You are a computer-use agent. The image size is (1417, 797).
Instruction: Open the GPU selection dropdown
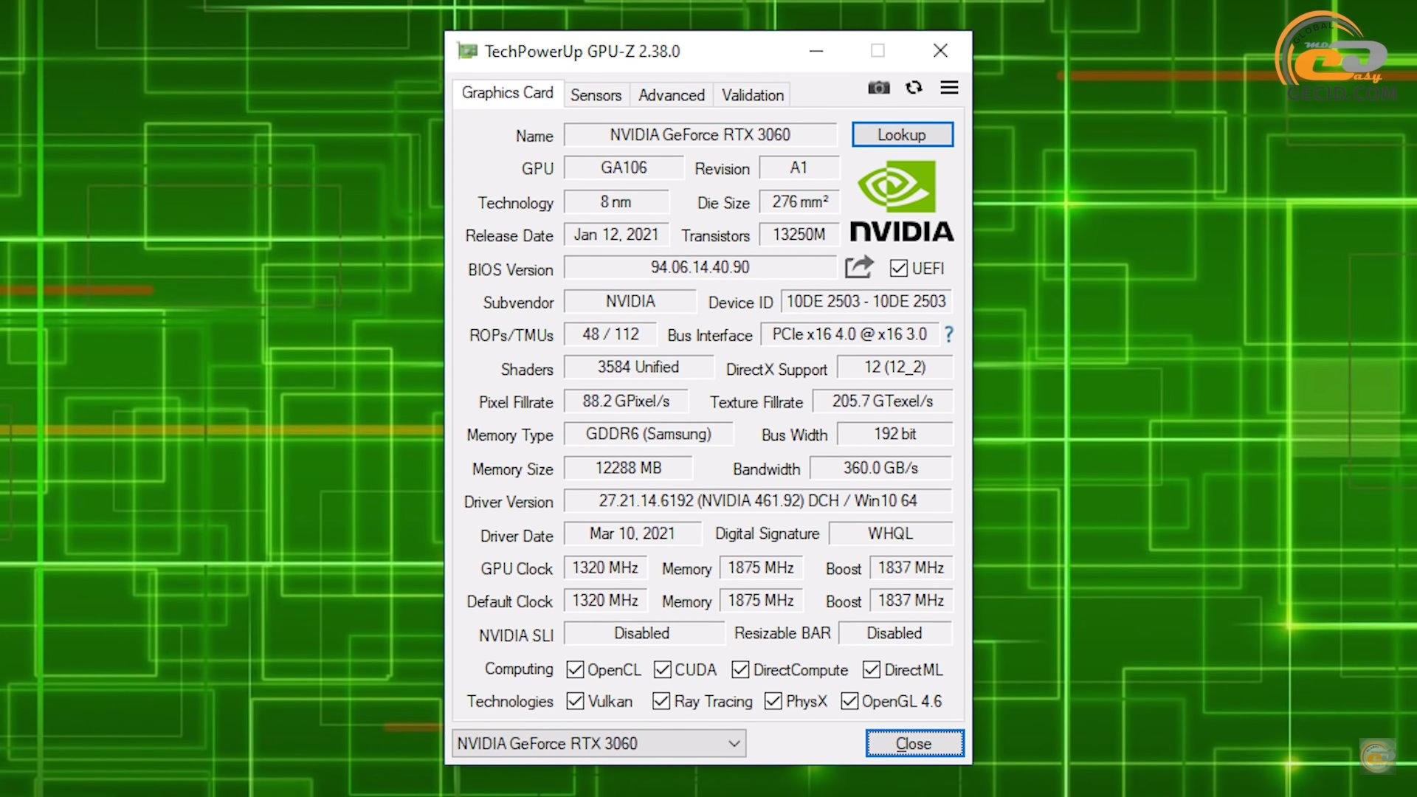(x=599, y=743)
